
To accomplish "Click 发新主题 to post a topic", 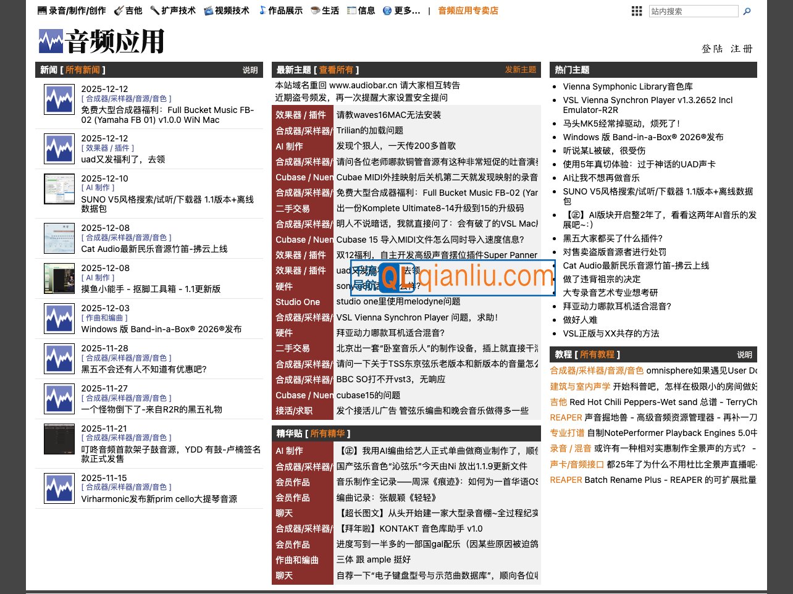I will tap(521, 70).
